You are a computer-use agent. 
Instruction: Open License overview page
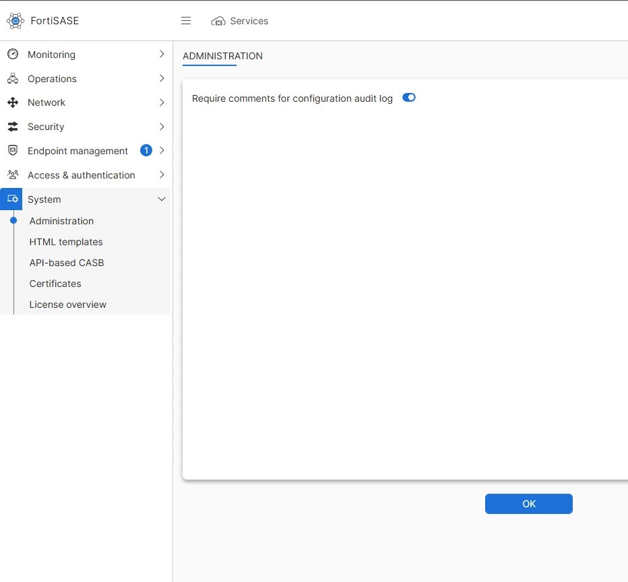pyautogui.click(x=67, y=304)
